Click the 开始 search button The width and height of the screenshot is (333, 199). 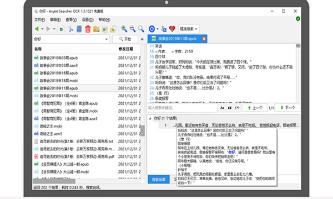pyautogui.click(x=125, y=39)
